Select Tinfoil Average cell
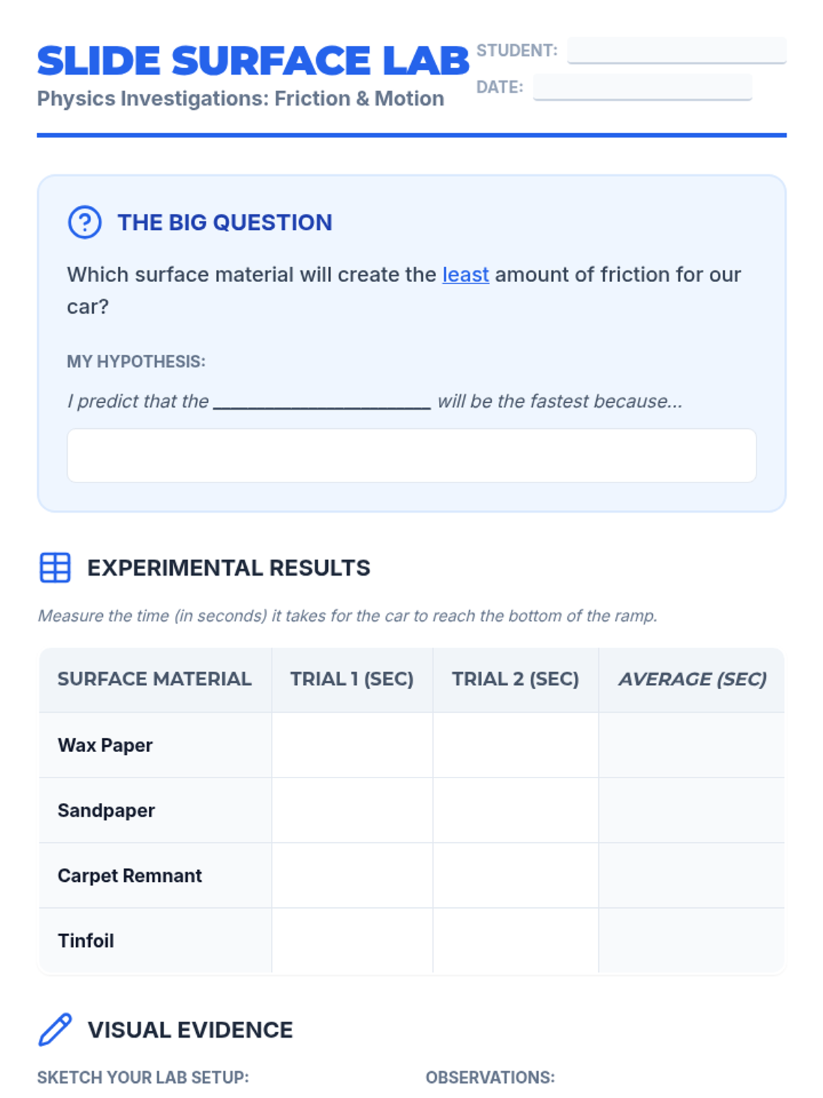823x1098 pixels. click(691, 941)
